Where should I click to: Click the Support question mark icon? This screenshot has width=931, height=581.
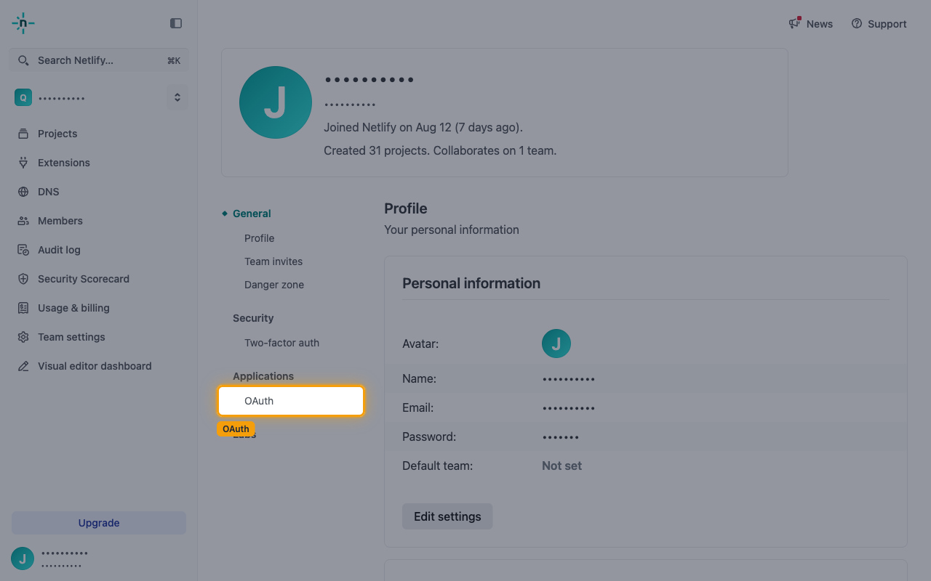pyautogui.click(x=857, y=24)
